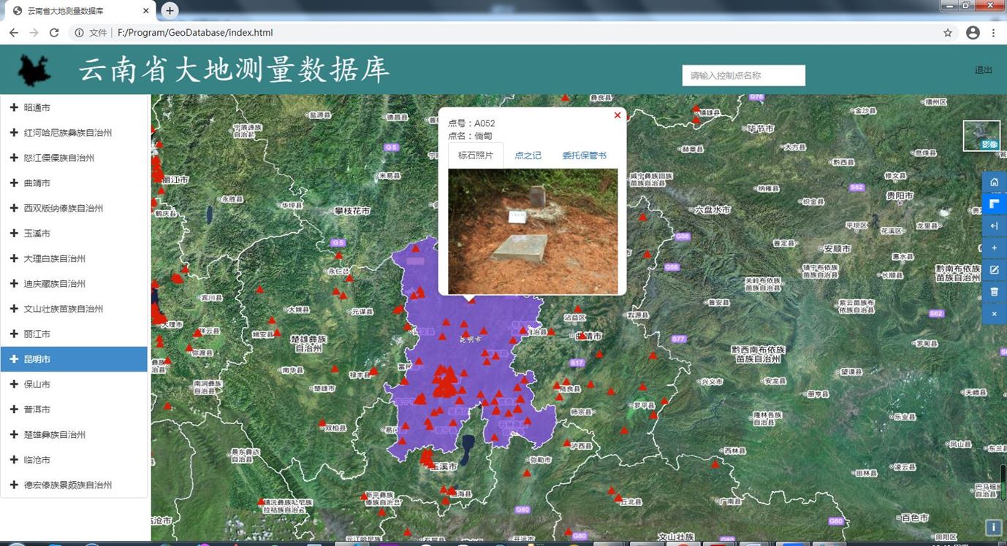Open the info icon at bottom right

[x=993, y=527]
